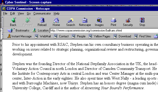Image resolution: width=158 pixels, height=92 pixels.
Task: Click the text 'University College, Cardiff'
Action: coord(33,88)
